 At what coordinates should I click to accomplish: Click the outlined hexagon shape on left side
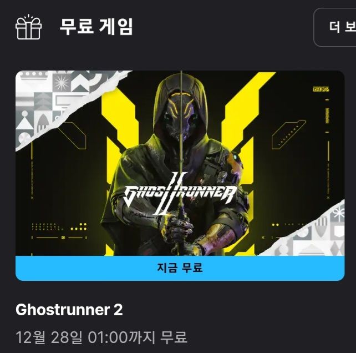point(72,135)
